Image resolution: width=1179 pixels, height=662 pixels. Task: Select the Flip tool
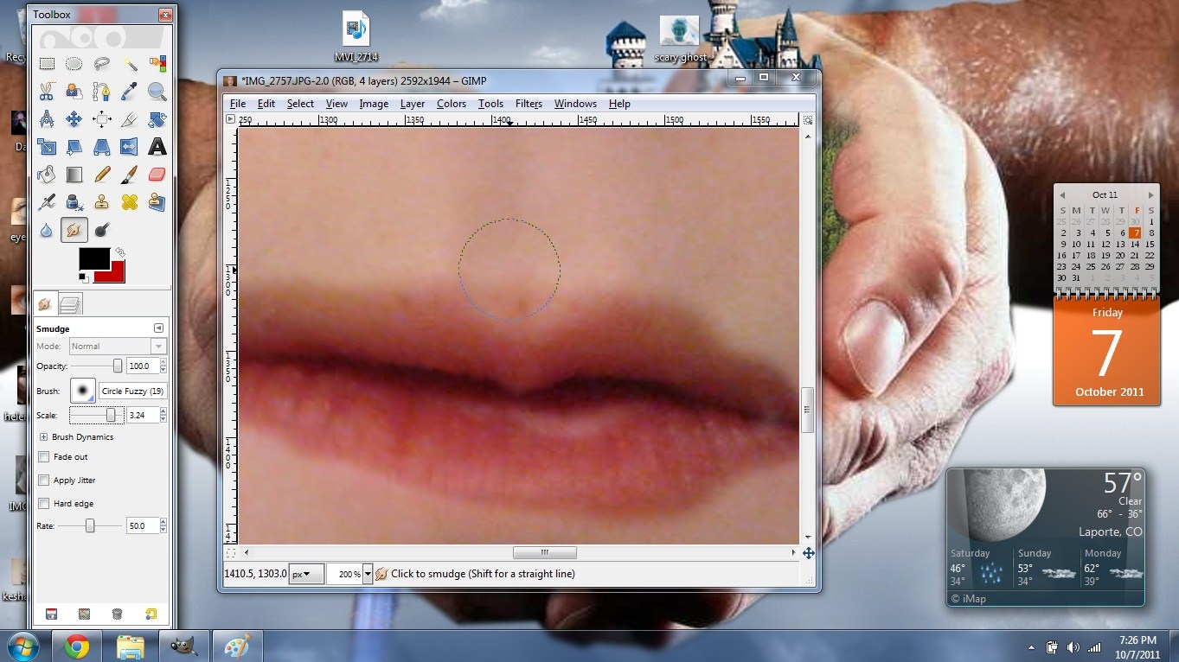click(x=130, y=146)
